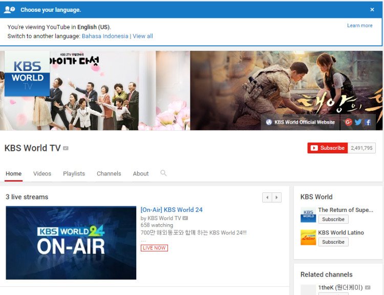
Task: Open the Facebook icon in banner
Action: click(368, 122)
